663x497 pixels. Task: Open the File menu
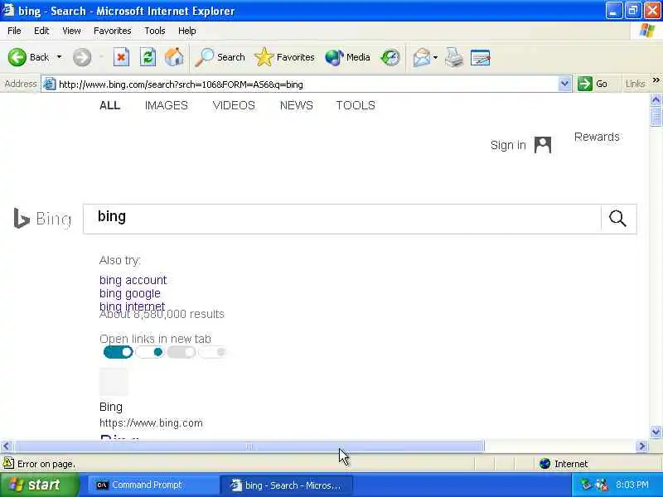pos(14,31)
